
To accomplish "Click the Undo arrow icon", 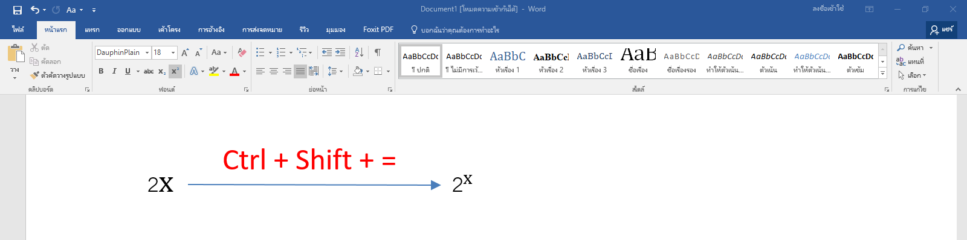I will 35,10.
